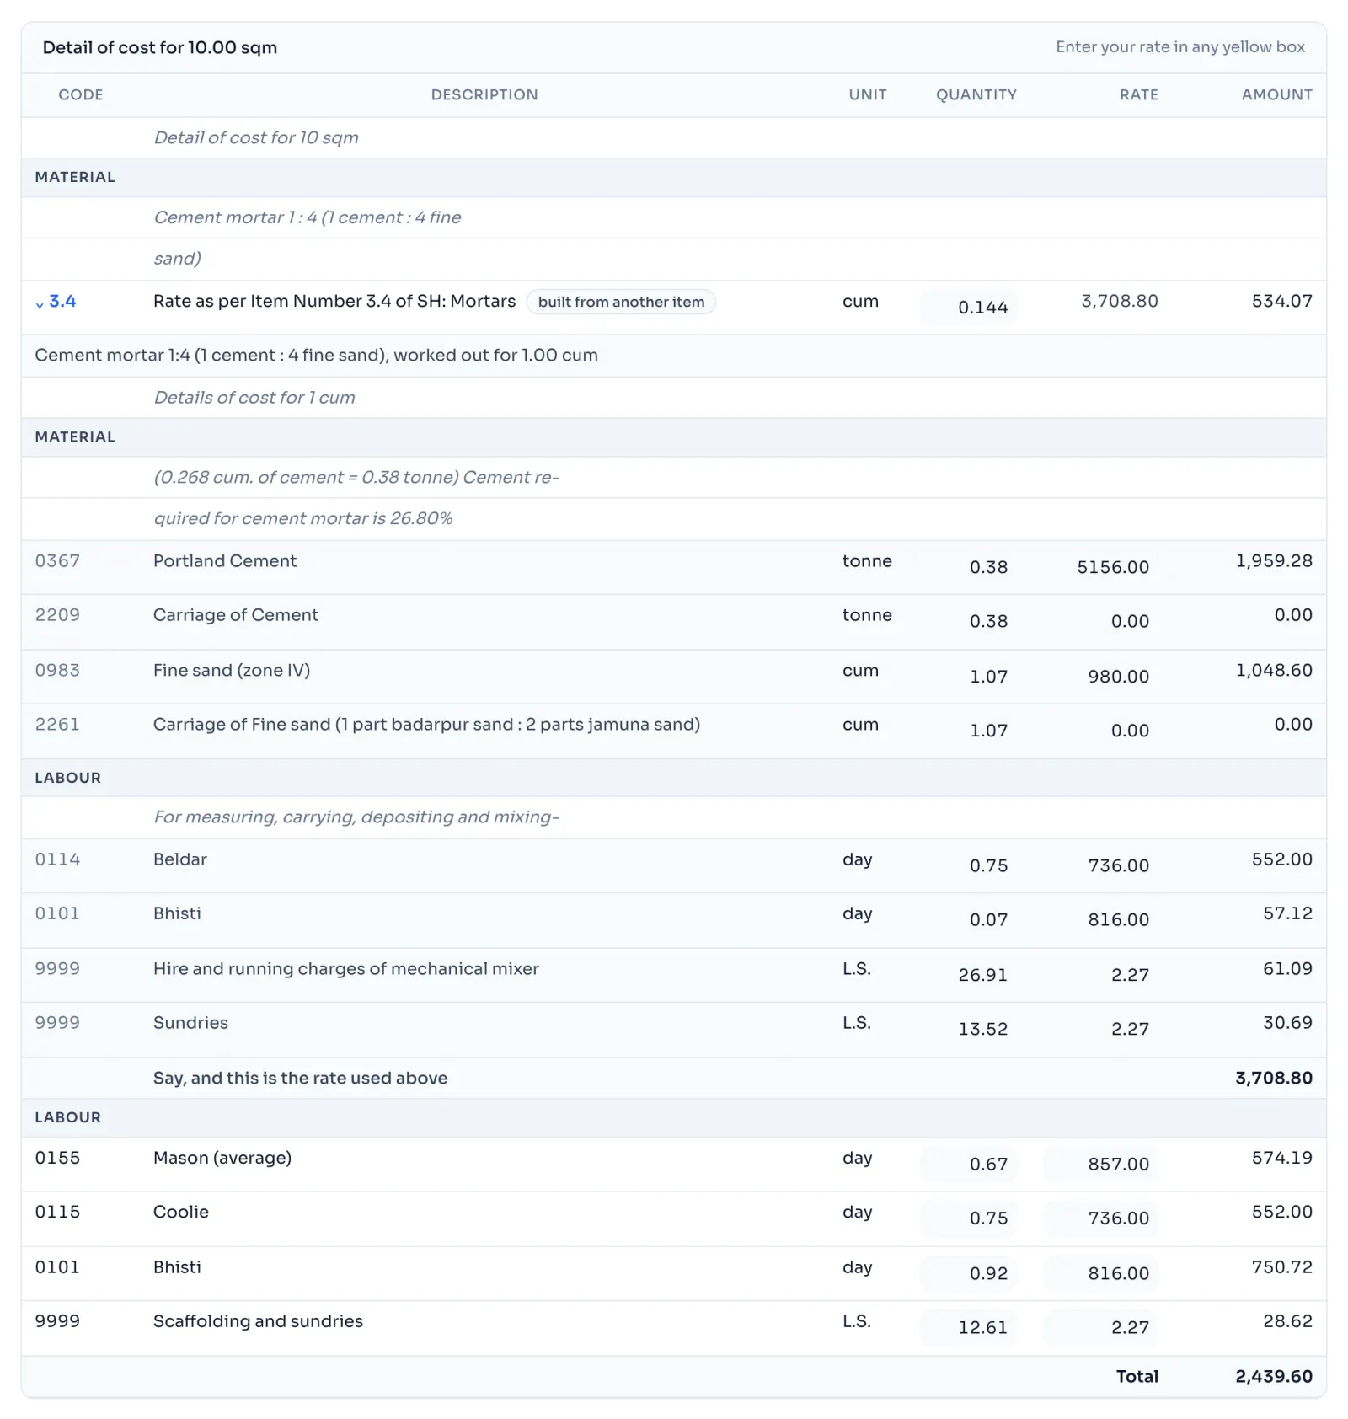Select "Say, and this is the rate used above"
Viewport: 1348px width, 1419px height.
[301, 1079]
